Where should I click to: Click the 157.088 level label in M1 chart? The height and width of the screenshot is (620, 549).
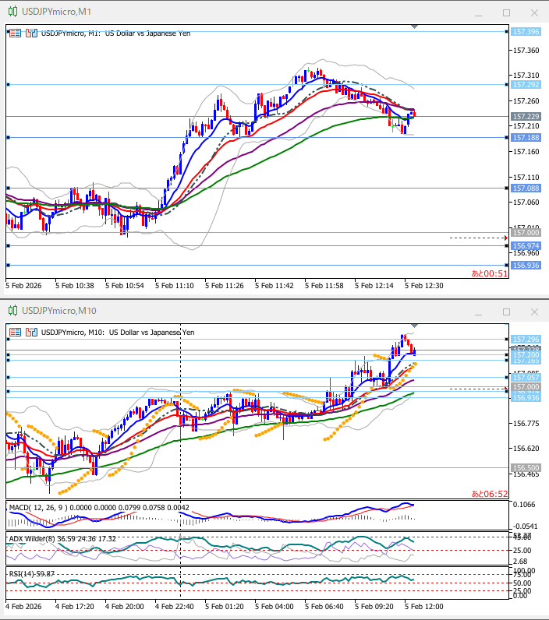point(526,188)
